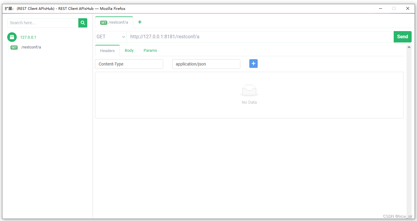This screenshot has height=221, width=417.
Task: Switch to the Params tab
Action: [x=150, y=51]
